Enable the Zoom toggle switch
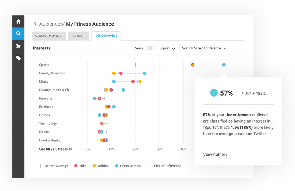Image resolution: width=295 pixels, height=191 pixels. 149,48
